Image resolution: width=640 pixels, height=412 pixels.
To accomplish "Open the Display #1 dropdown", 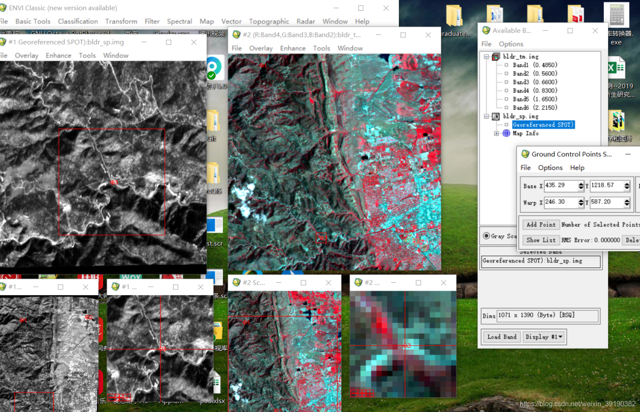I will point(544,337).
